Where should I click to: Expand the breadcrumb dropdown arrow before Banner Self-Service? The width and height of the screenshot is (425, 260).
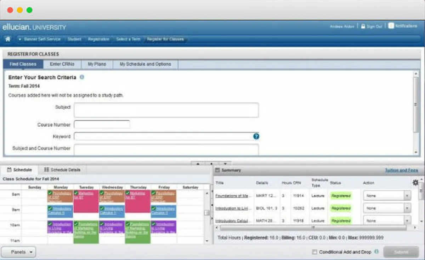(20, 39)
